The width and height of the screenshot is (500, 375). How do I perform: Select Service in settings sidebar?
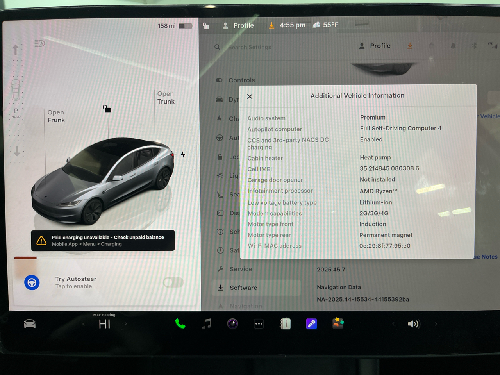click(241, 269)
